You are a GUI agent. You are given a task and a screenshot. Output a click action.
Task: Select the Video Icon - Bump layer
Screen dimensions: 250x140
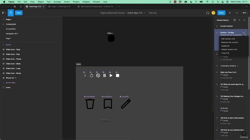click(x=13, y=73)
